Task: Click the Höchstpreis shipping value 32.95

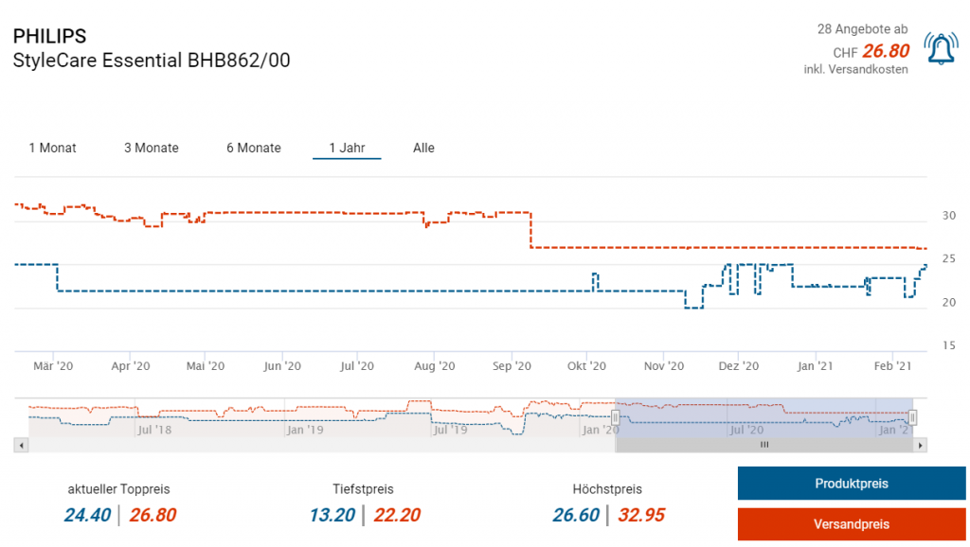Action: (641, 515)
